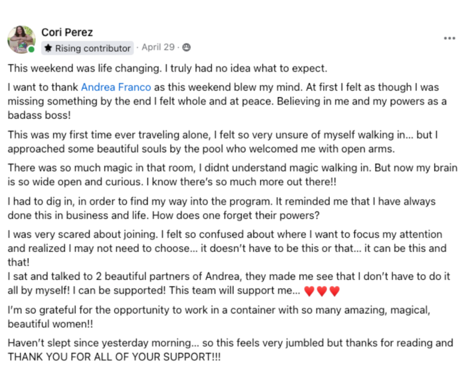This screenshot has height=390, width=466.
Task: Click the "beautiful women!!" text
Action: click(50, 324)
